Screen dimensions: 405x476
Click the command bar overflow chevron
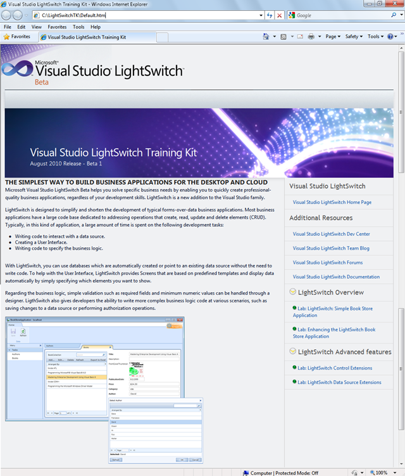tap(402, 34)
